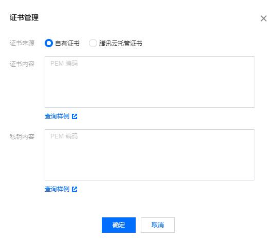Click the X icon at dialog corner
Screen dimensions: 277x243
click(264, 18)
